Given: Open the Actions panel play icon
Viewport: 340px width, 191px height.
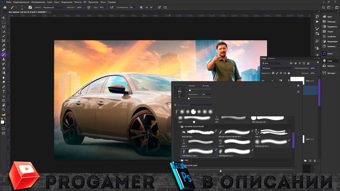Looking at the screenshot, I should [317, 22].
